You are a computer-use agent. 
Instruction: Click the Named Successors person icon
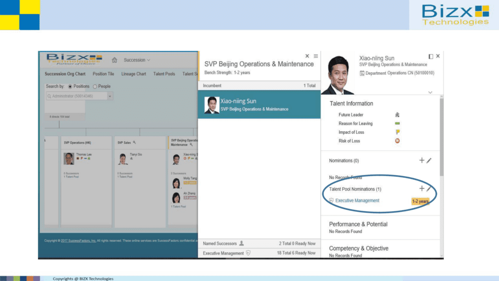(242, 243)
